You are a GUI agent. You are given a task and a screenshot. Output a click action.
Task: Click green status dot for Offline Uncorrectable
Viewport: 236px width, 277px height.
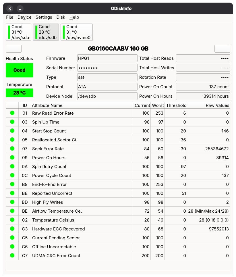(x=12, y=247)
